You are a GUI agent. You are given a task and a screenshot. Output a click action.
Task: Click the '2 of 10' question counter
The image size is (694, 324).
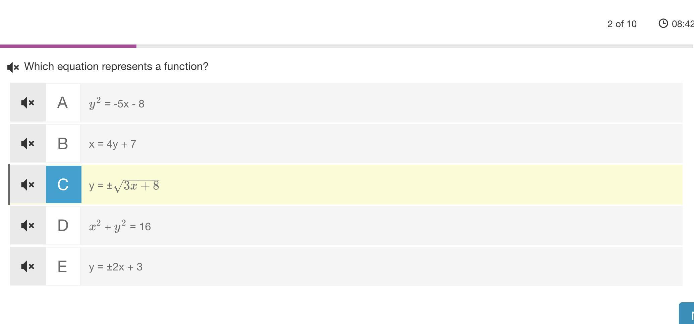[622, 24]
